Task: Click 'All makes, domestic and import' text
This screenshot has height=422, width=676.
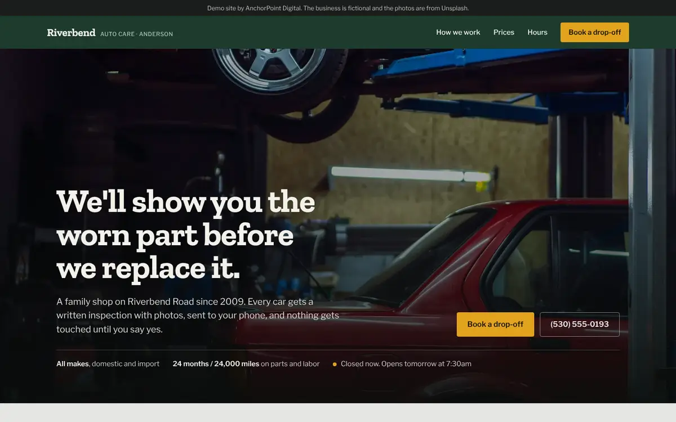Action: click(x=108, y=364)
